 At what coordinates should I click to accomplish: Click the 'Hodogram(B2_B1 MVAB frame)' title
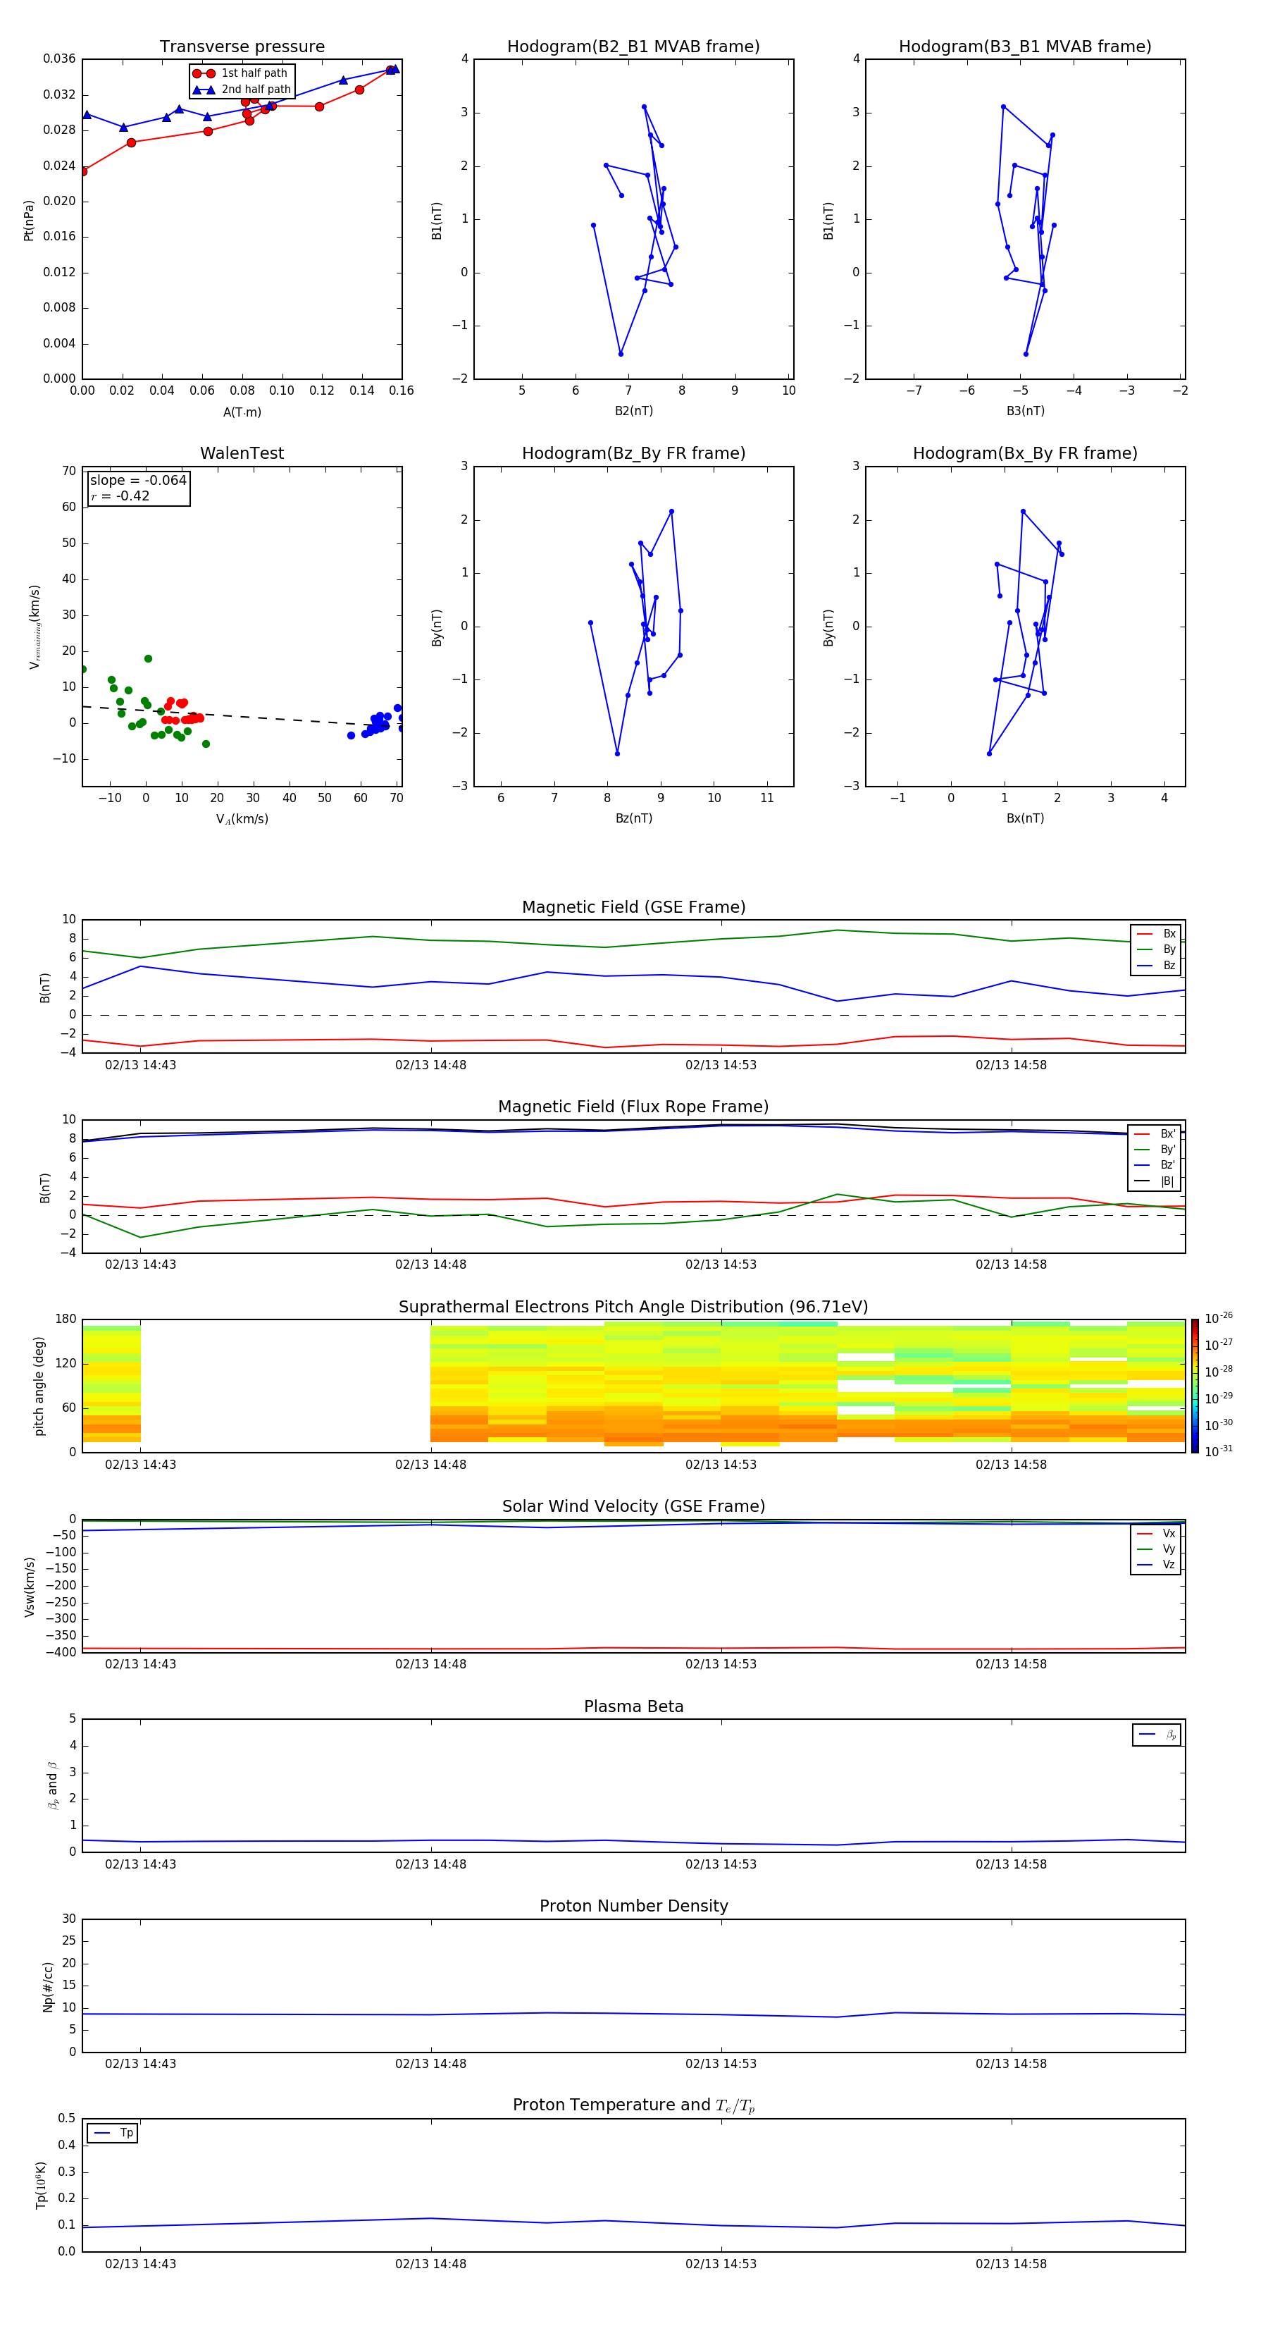coord(633,47)
